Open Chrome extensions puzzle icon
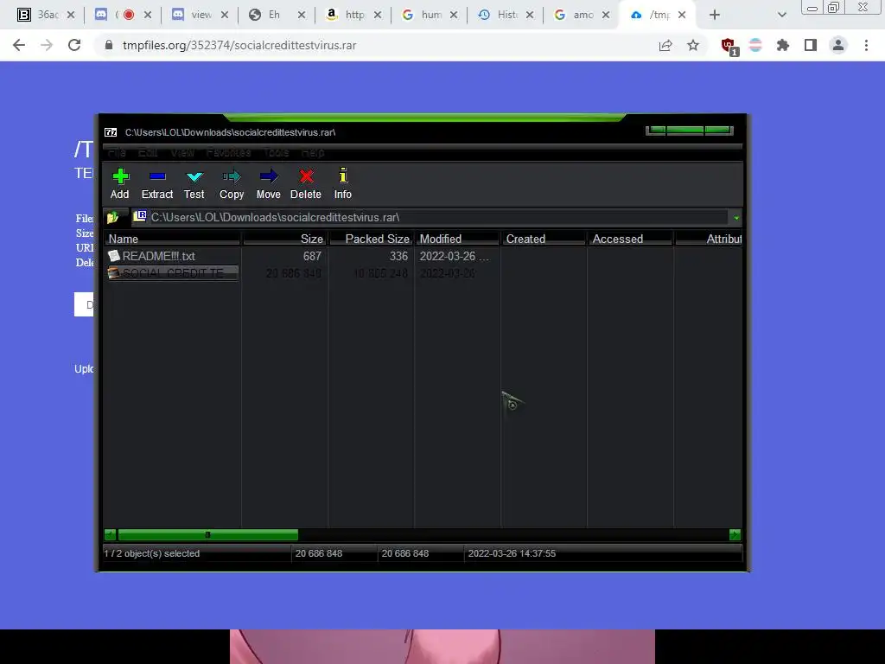This screenshot has height=664, width=885. pos(783,45)
